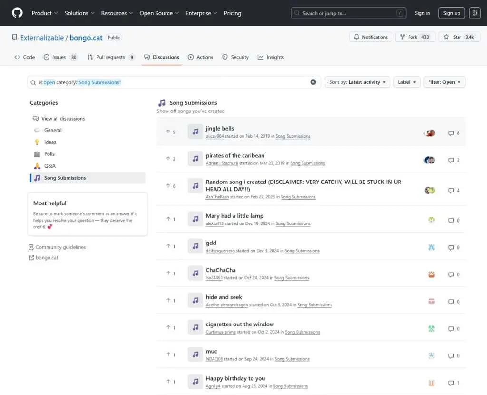Open comments on pirates of the caribean
This screenshot has width=487, height=395.
point(454,160)
